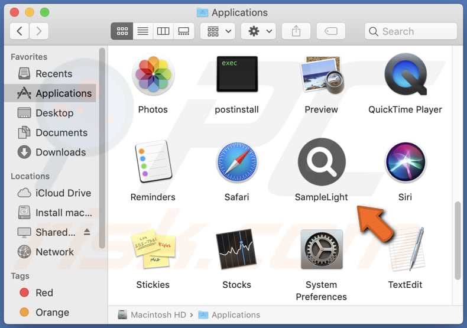Select iCloud Drive in the sidebar
The image size is (467, 328).
(63, 193)
